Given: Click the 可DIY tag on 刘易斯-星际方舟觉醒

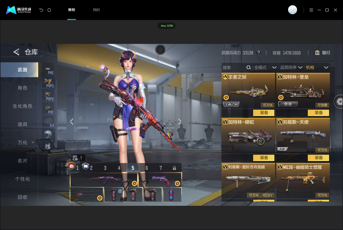Looking at the screenshot, I should (x=268, y=195).
